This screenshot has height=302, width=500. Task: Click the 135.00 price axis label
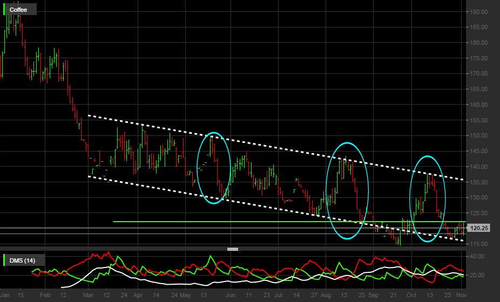pos(478,182)
